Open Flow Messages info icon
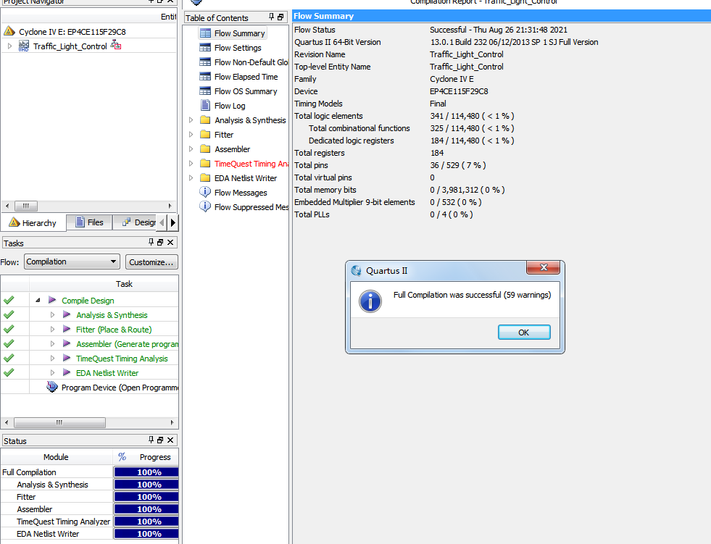This screenshot has height=544, width=711. 205,192
